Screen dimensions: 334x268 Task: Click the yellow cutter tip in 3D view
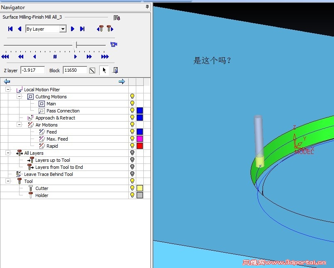pos(260,162)
